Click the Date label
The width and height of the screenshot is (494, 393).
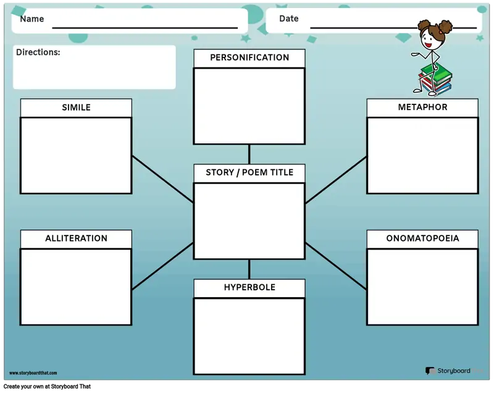(x=288, y=19)
